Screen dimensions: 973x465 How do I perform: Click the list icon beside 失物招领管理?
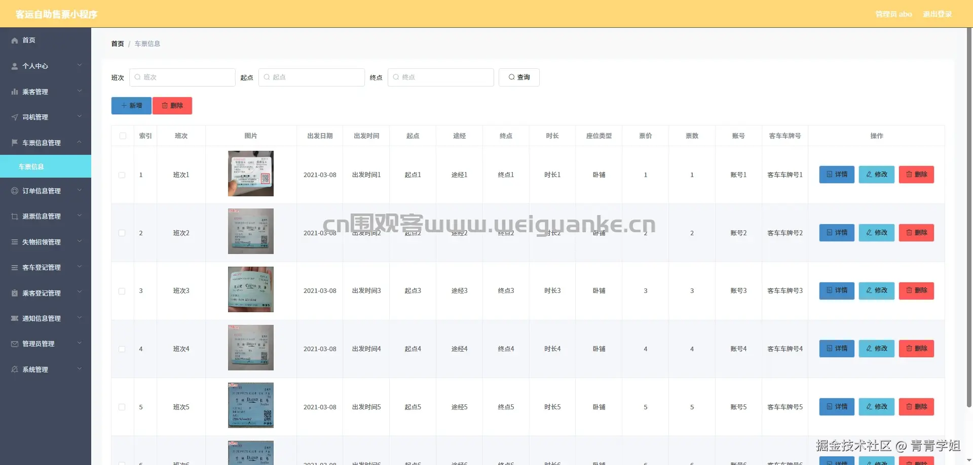coord(15,242)
